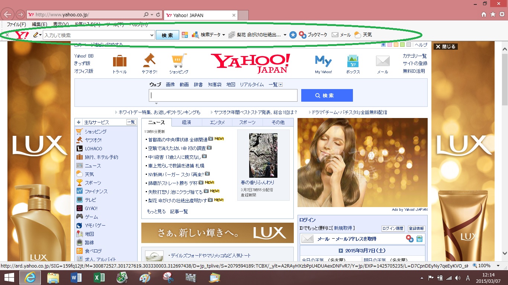Screen dimensions: 508x285
Task: Click the 路線 train icon in services list
Action: point(79,242)
